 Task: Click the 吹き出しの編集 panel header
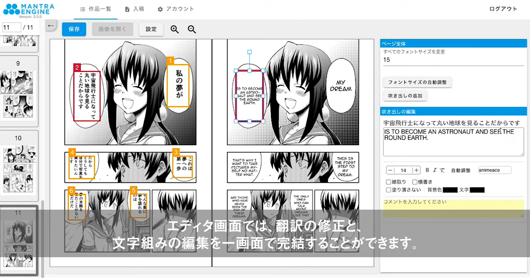coord(453,111)
